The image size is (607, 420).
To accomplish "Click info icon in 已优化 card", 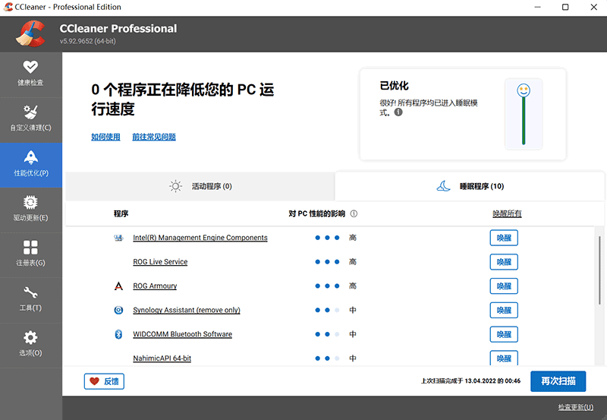I will (x=398, y=112).
